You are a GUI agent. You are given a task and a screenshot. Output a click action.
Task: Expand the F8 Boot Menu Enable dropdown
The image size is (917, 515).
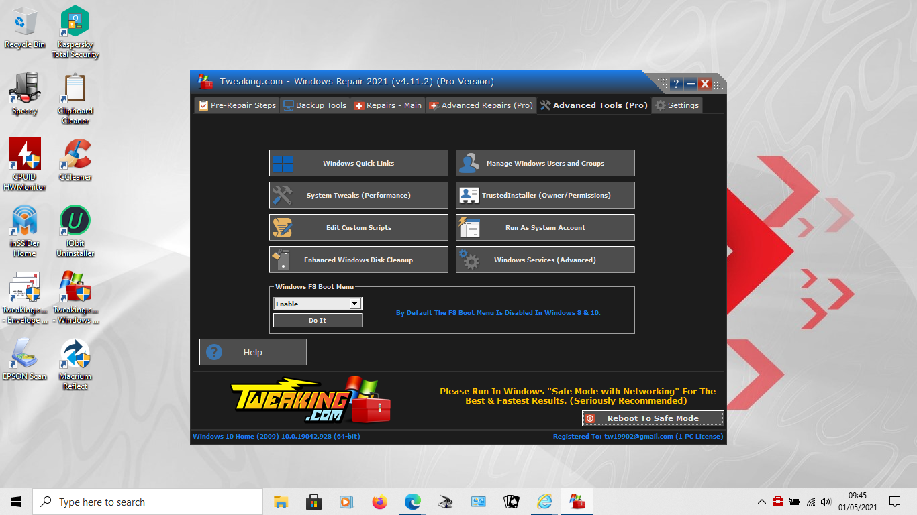tap(355, 304)
